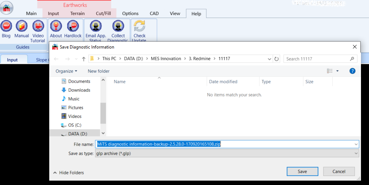369x185 pixels.
Task: Open the Hardlock settings
Action: [73, 29]
